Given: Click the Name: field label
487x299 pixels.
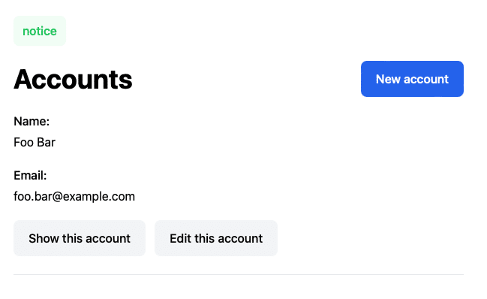Looking at the screenshot, I should 32,121.
